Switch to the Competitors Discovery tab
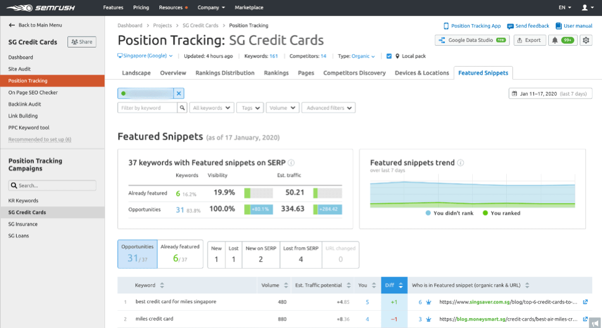The width and height of the screenshot is (602, 328). pyautogui.click(x=354, y=73)
